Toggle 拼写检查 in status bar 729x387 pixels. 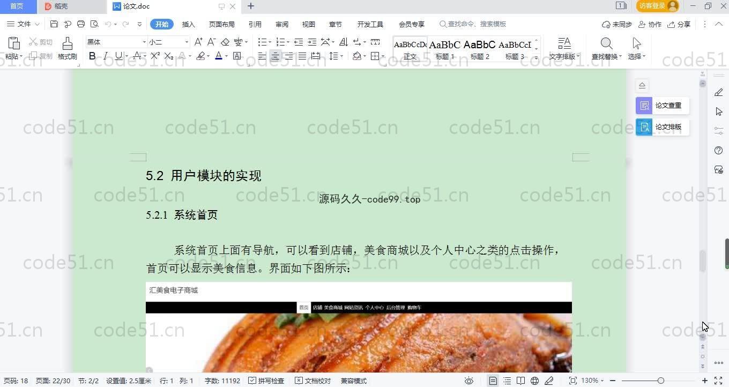point(266,381)
